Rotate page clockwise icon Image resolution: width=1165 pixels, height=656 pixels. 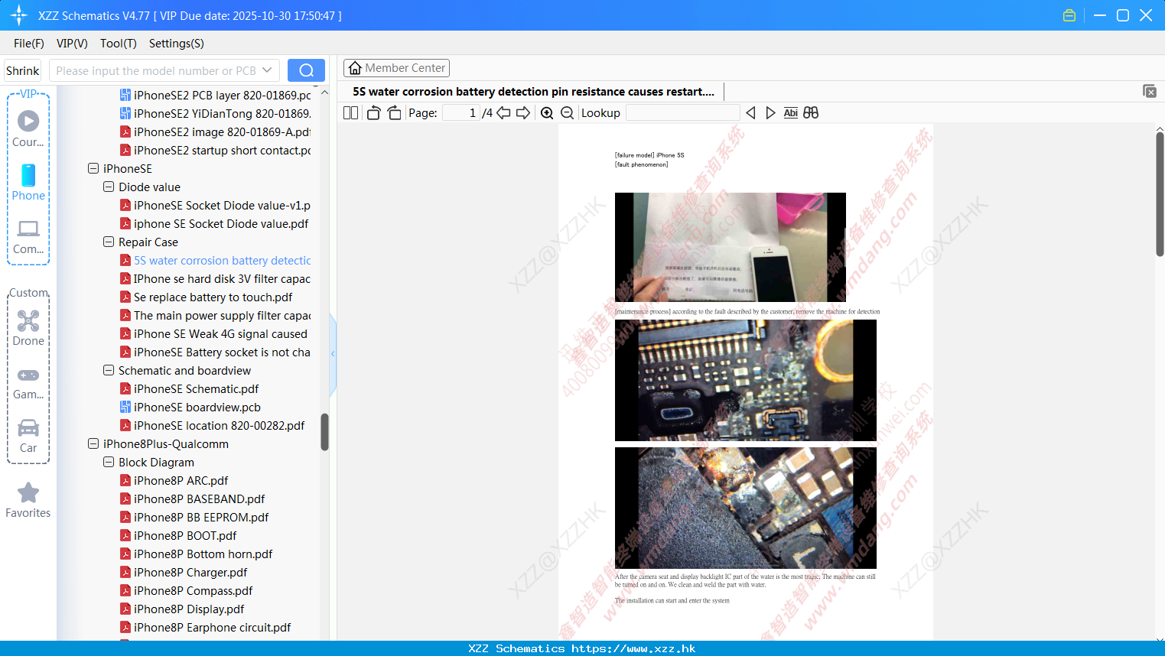pos(394,113)
